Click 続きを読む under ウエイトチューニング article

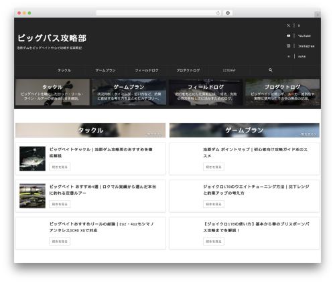pyautogui.click(x=214, y=204)
